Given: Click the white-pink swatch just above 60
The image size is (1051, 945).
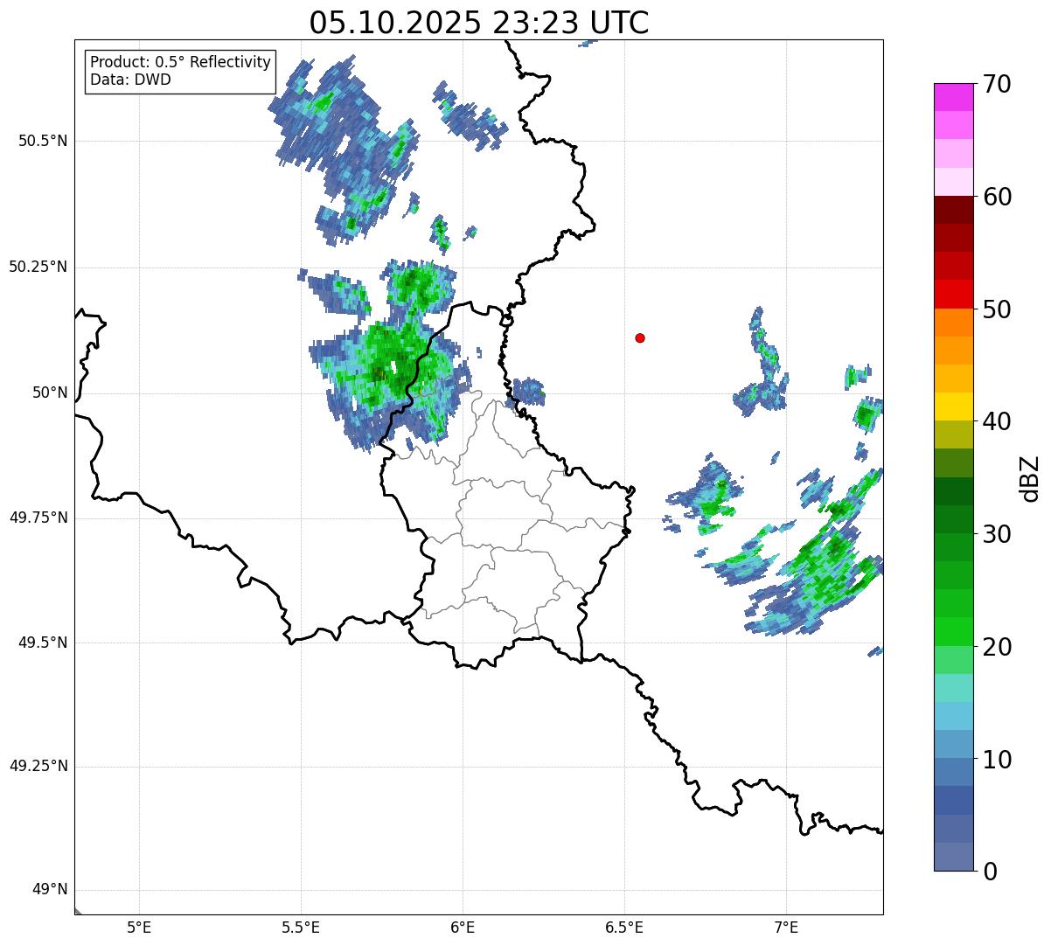Looking at the screenshot, I should (x=954, y=182).
